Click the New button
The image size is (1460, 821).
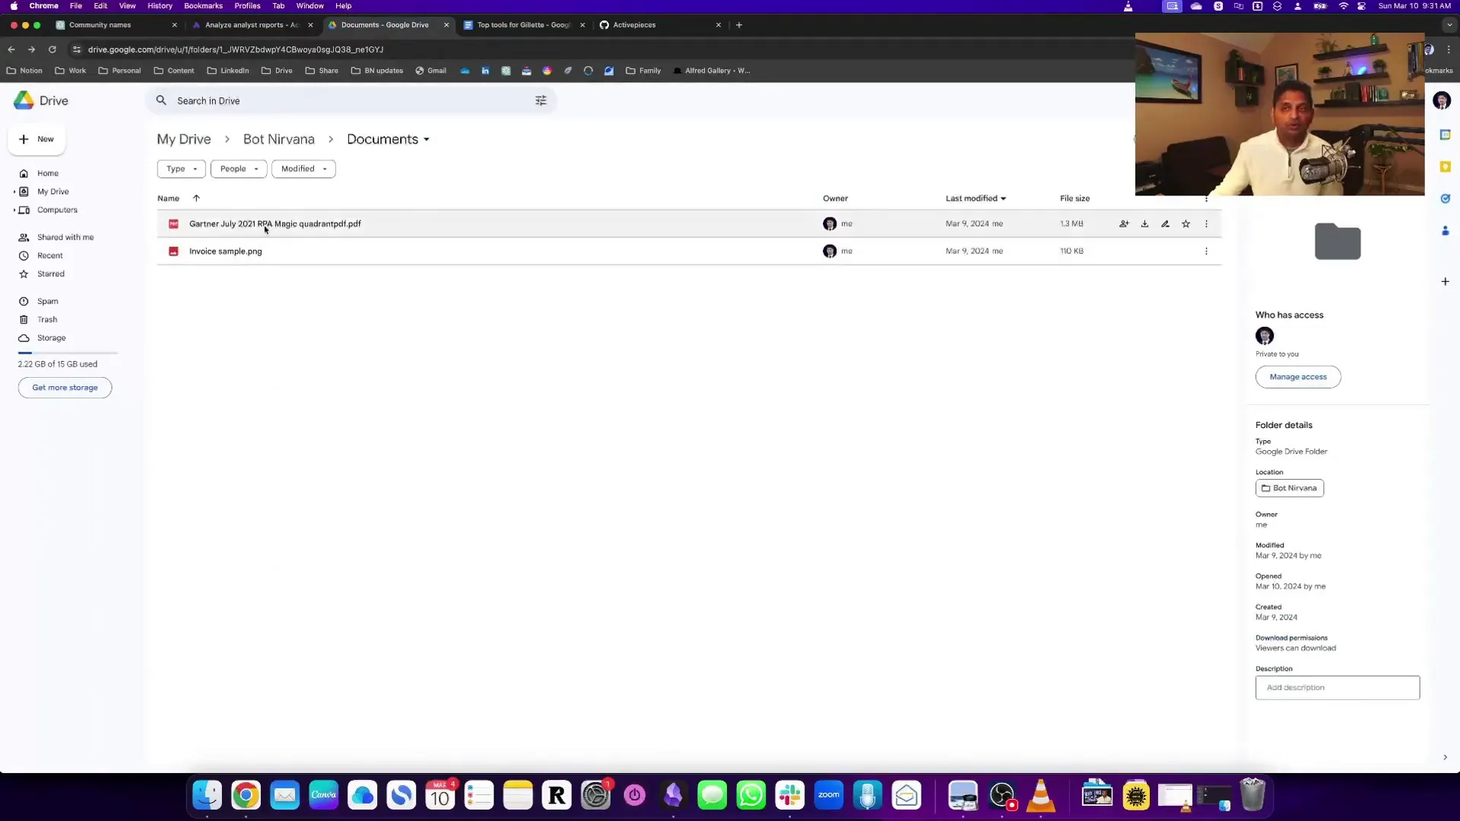[36, 139]
